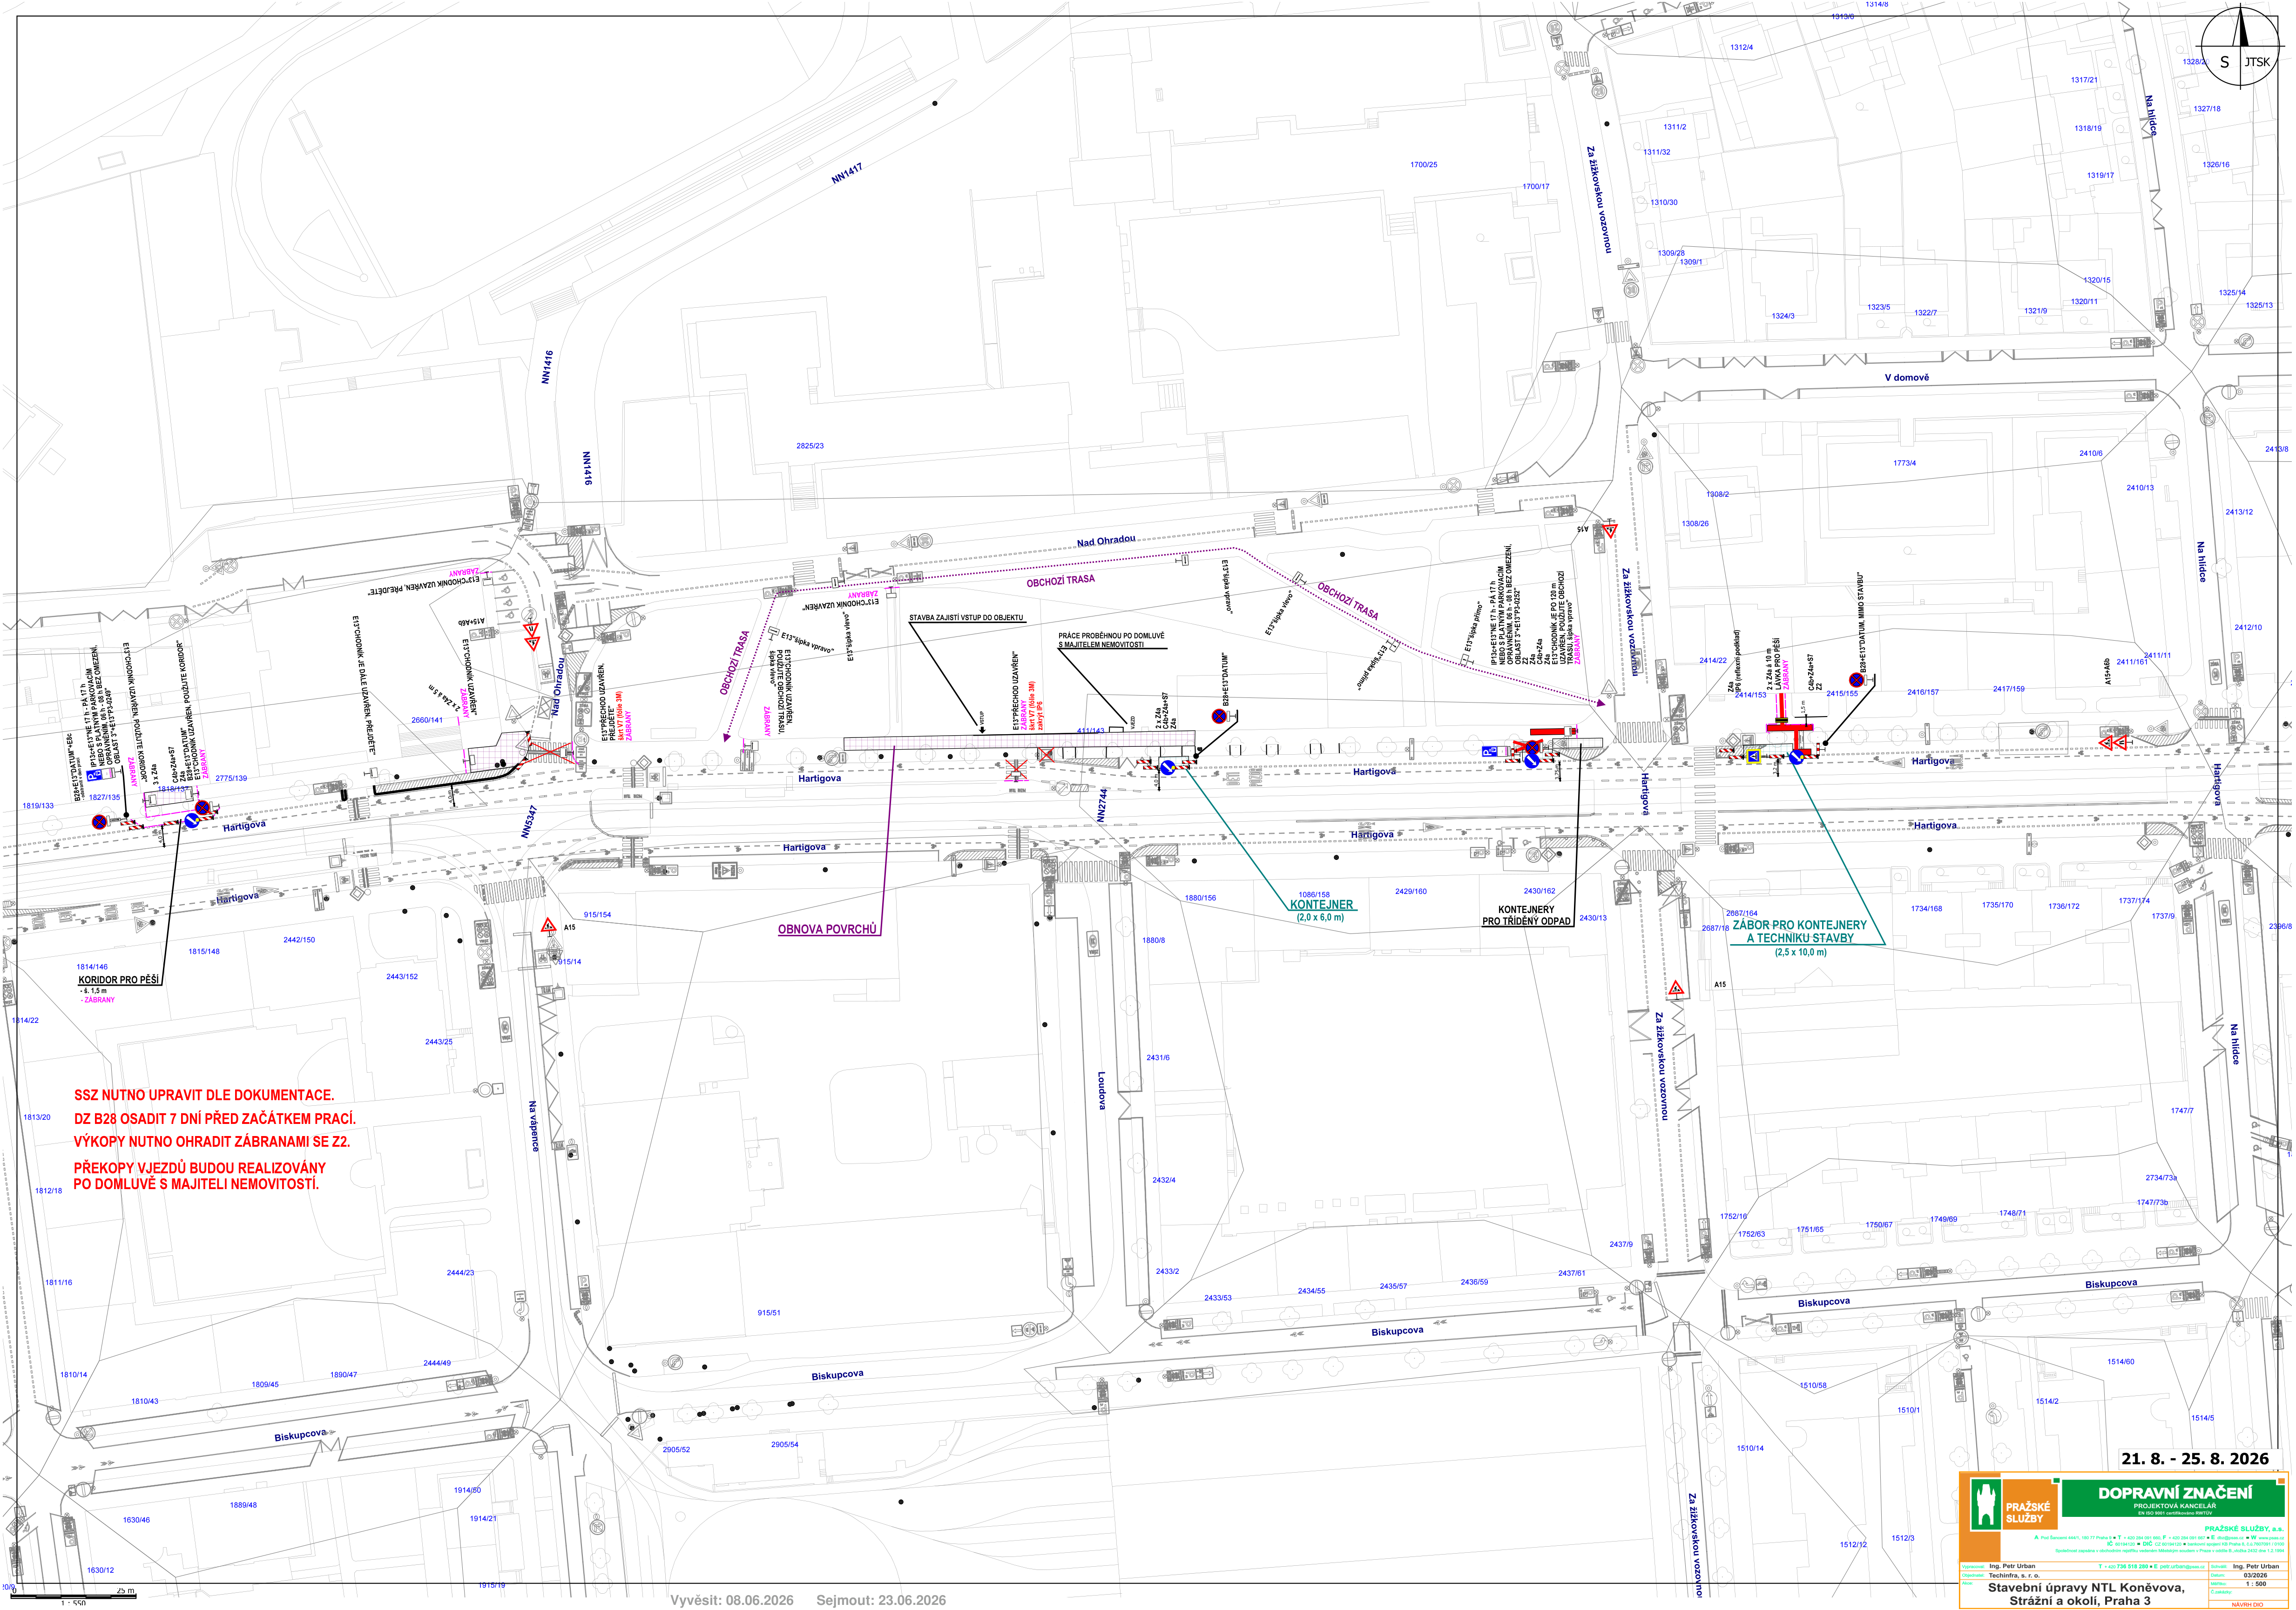2296x1610 pixels.
Task: Click twin red triangles beside the Nad Ohradou A15+A6b label
Action: point(532,637)
